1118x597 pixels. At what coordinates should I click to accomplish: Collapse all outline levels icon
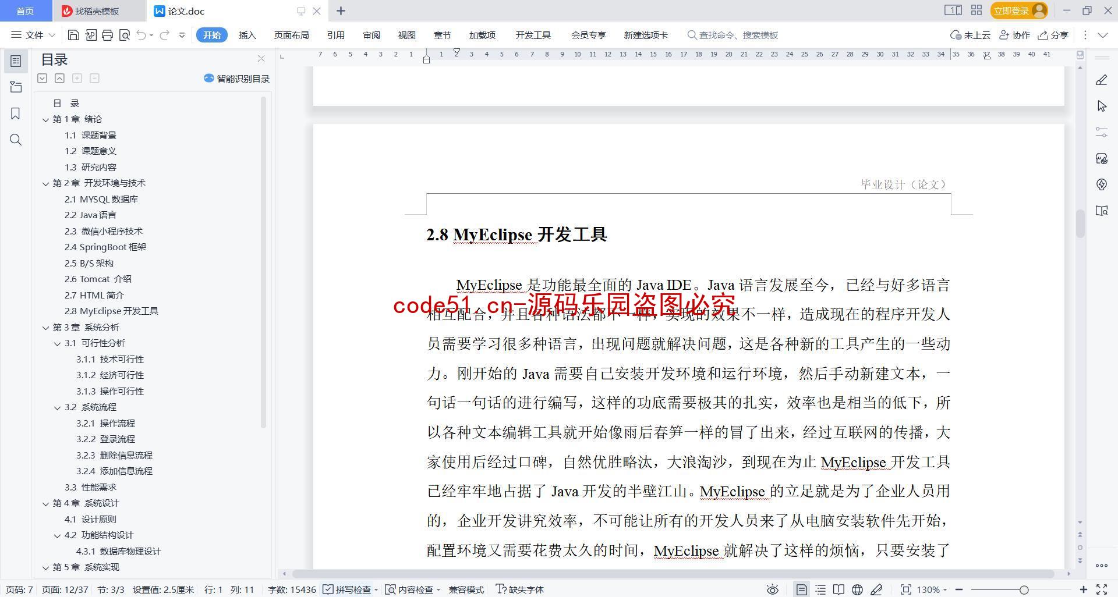click(x=59, y=78)
